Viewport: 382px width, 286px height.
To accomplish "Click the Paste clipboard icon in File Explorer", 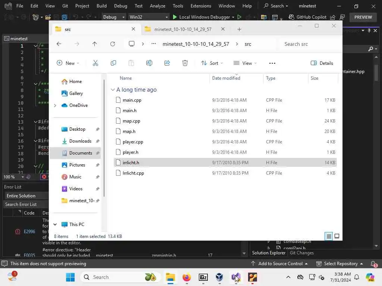I will pos(131,63).
